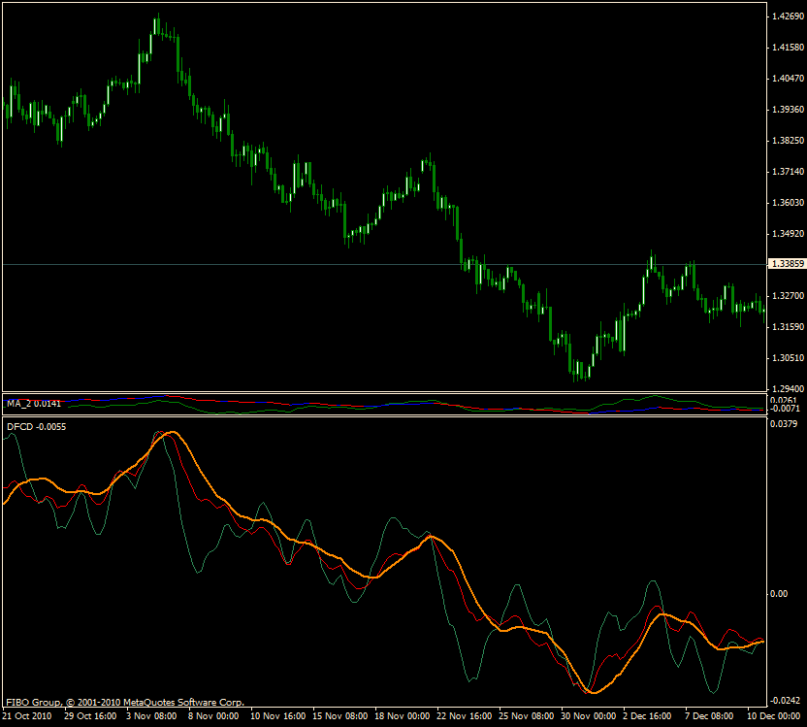Click the 1.32700 price scale value
This screenshot has width=807, height=727.
(788, 295)
